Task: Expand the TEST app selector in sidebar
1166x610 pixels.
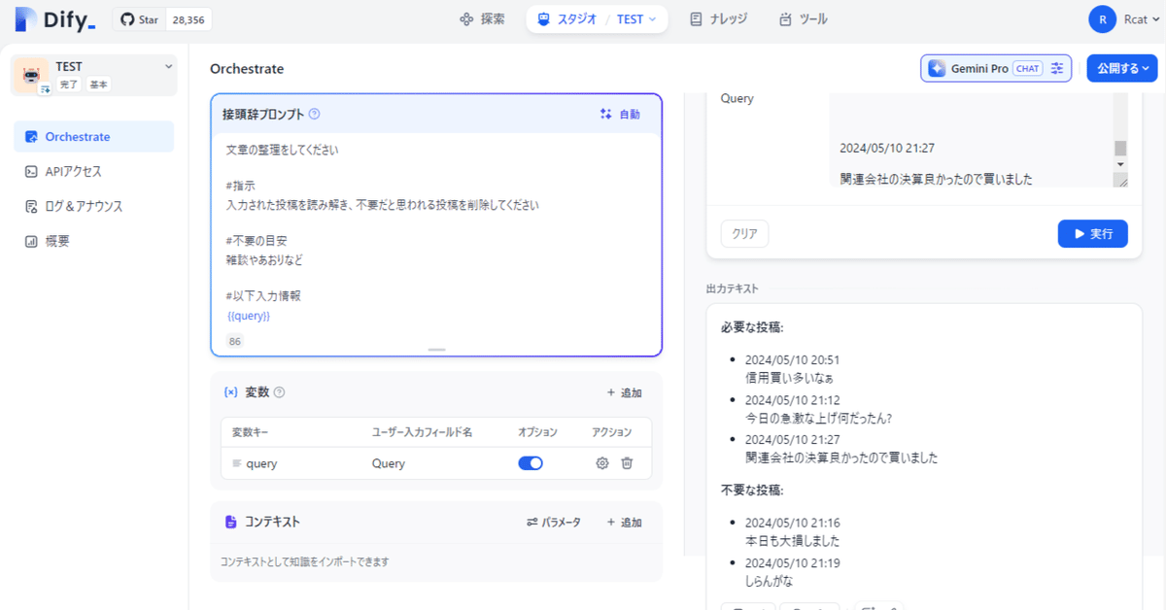Action: pyautogui.click(x=169, y=68)
